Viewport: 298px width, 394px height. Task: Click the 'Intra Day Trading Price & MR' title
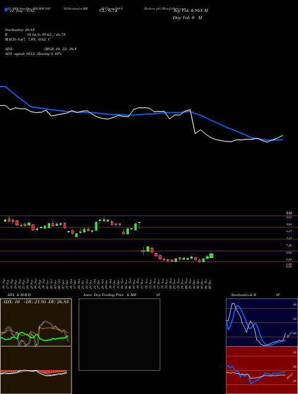(110, 295)
